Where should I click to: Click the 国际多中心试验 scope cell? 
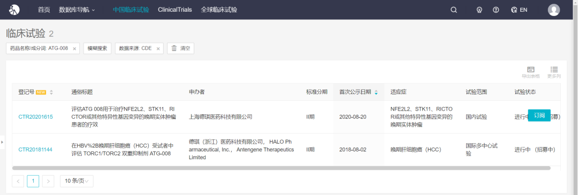[482, 150]
